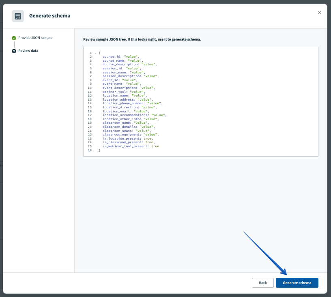Click the session_description line
This screenshot has height=297, width=331.
click(x=131, y=76)
